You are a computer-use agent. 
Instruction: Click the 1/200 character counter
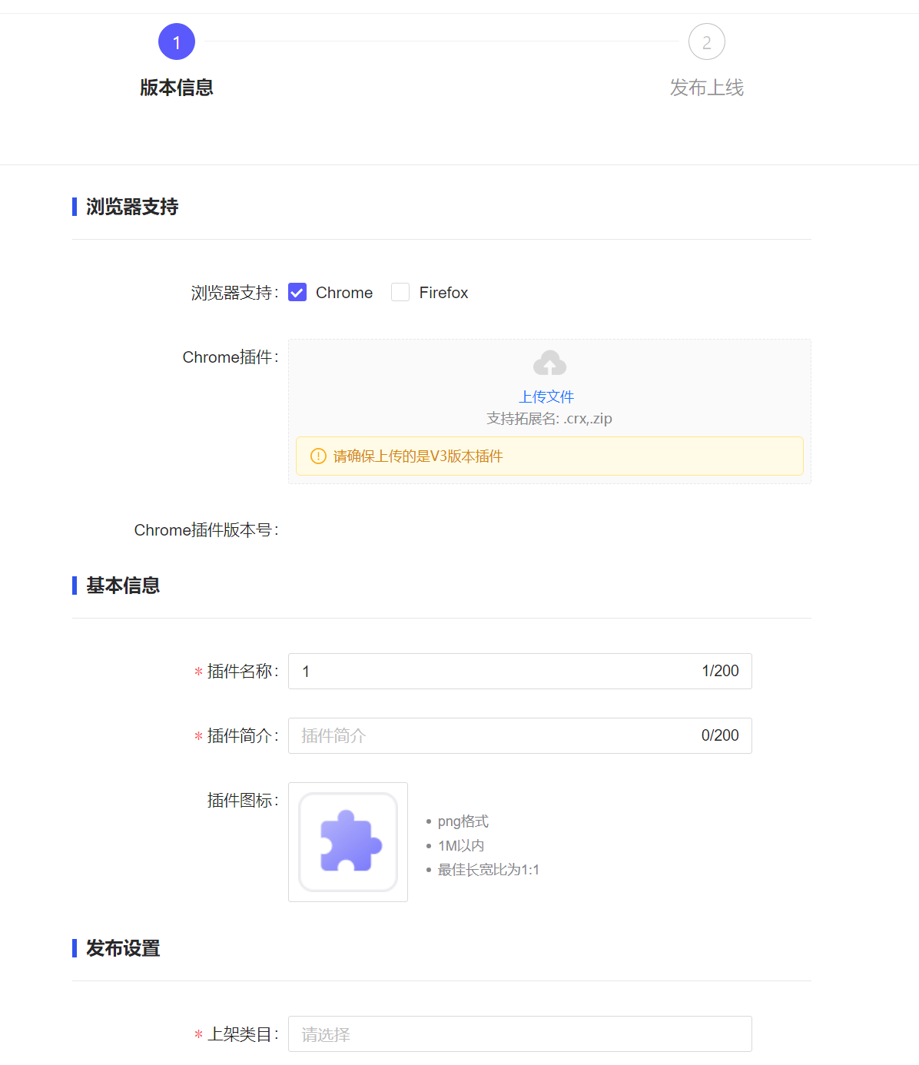tap(720, 672)
